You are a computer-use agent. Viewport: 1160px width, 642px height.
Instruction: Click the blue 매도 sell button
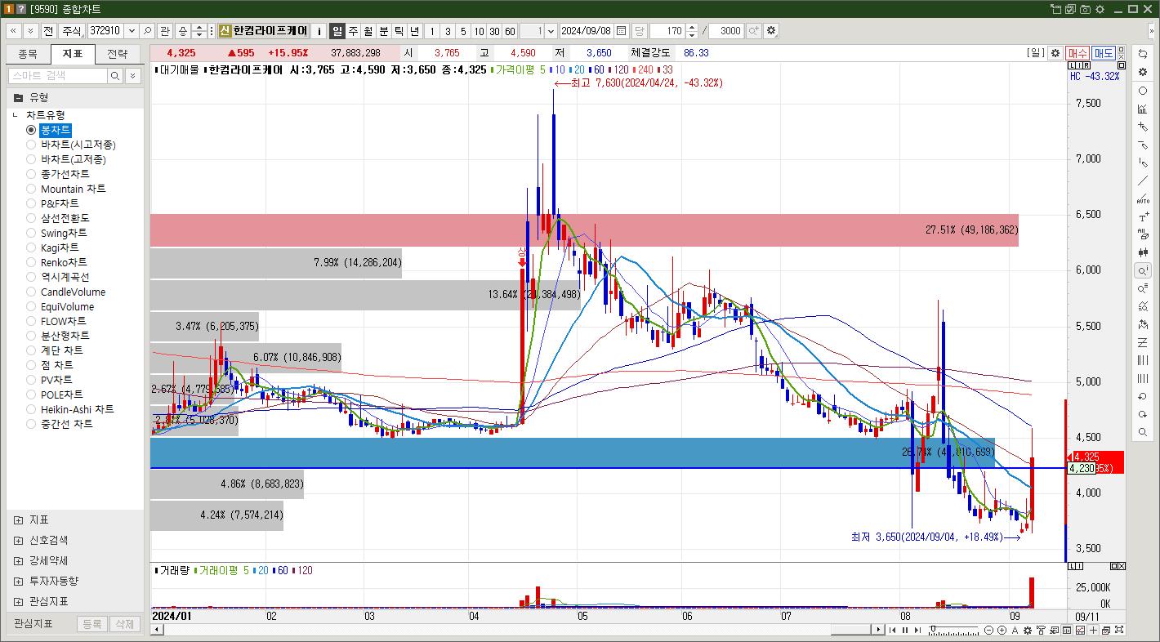[1104, 53]
